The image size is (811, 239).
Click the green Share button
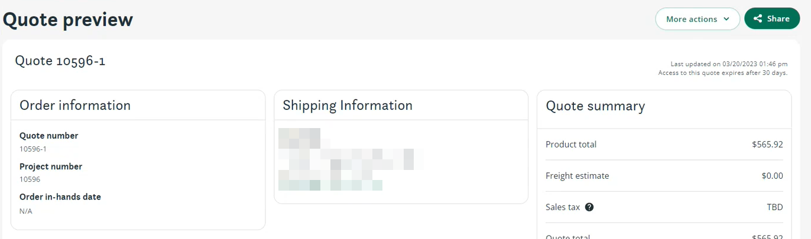(772, 19)
